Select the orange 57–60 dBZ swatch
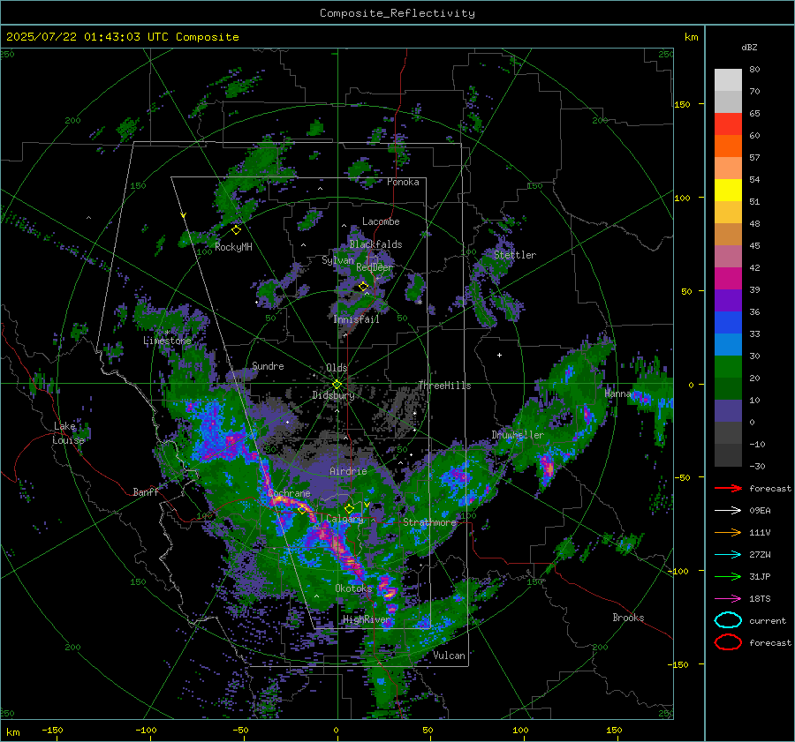Screen dimensions: 795x742 point(728,146)
